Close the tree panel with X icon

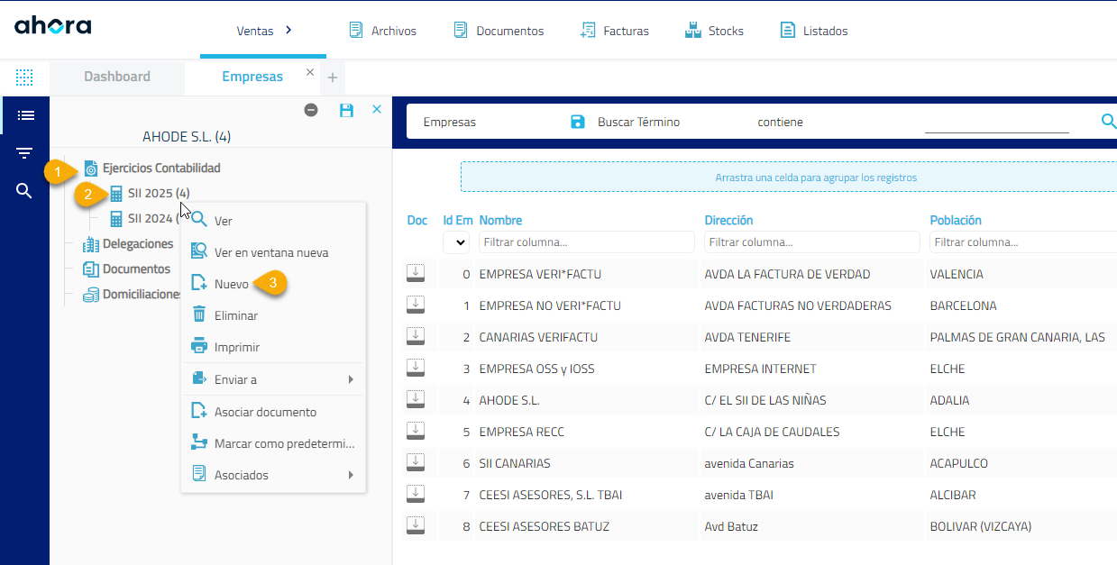(377, 109)
